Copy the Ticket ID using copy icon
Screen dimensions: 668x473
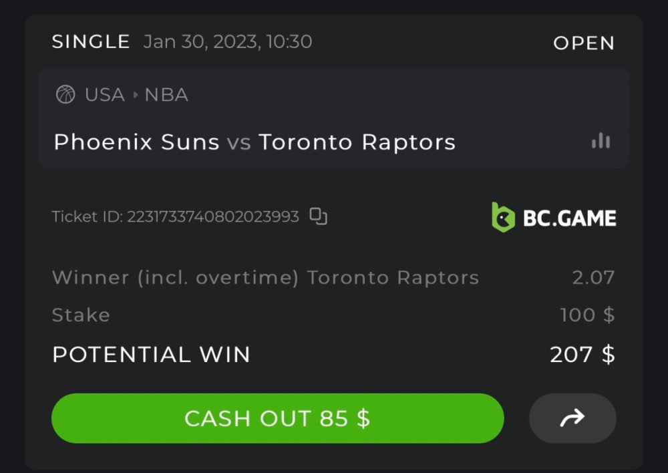(319, 216)
